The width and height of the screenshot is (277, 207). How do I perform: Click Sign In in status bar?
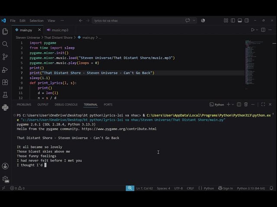pos(225,188)
